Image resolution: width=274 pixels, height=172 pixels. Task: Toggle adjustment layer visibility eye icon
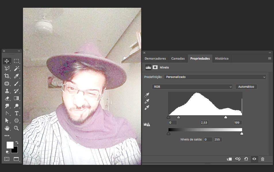[254, 159]
